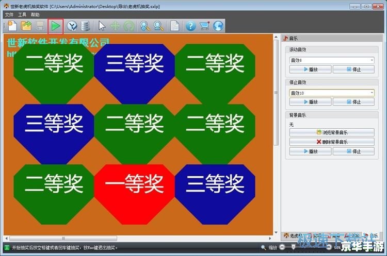Switch to the 音乐 tab at panel bottom
The image size is (387, 256).
[372, 236]
